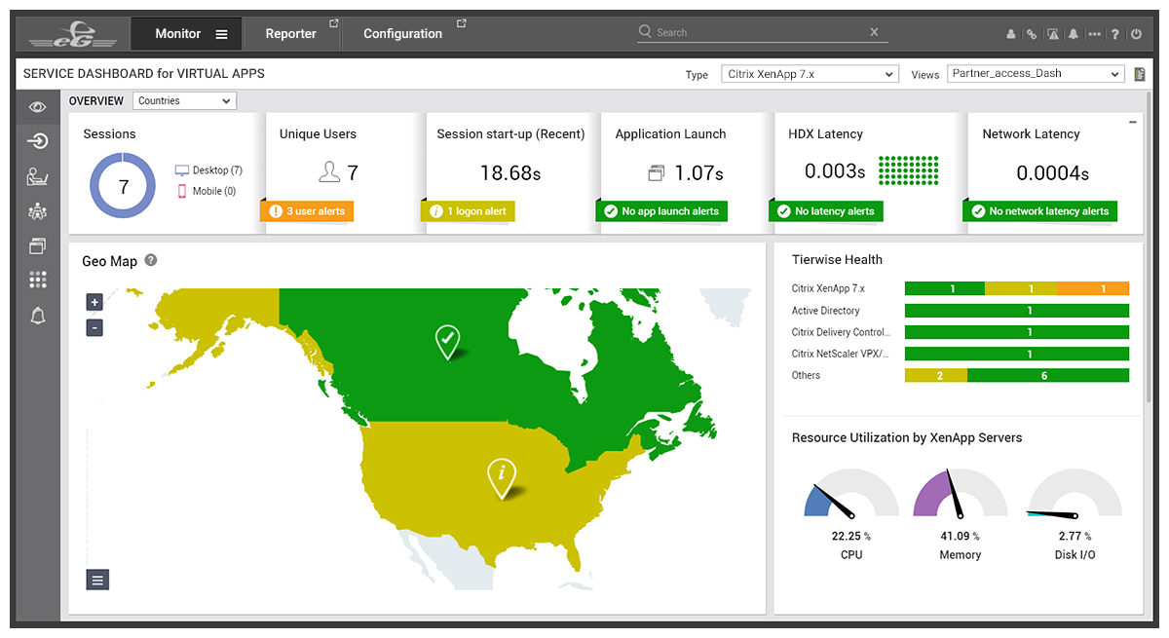The height and width of the screenshot is (638, 1169).
Task: Click the Active Directory health bar
Action: pyautogui.click(x=1017, y=311)
